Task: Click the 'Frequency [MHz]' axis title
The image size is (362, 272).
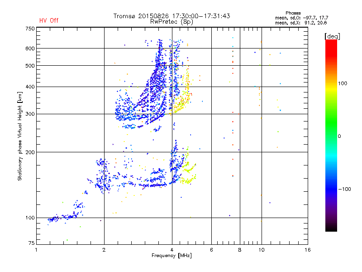Action: tap(171, 256)
